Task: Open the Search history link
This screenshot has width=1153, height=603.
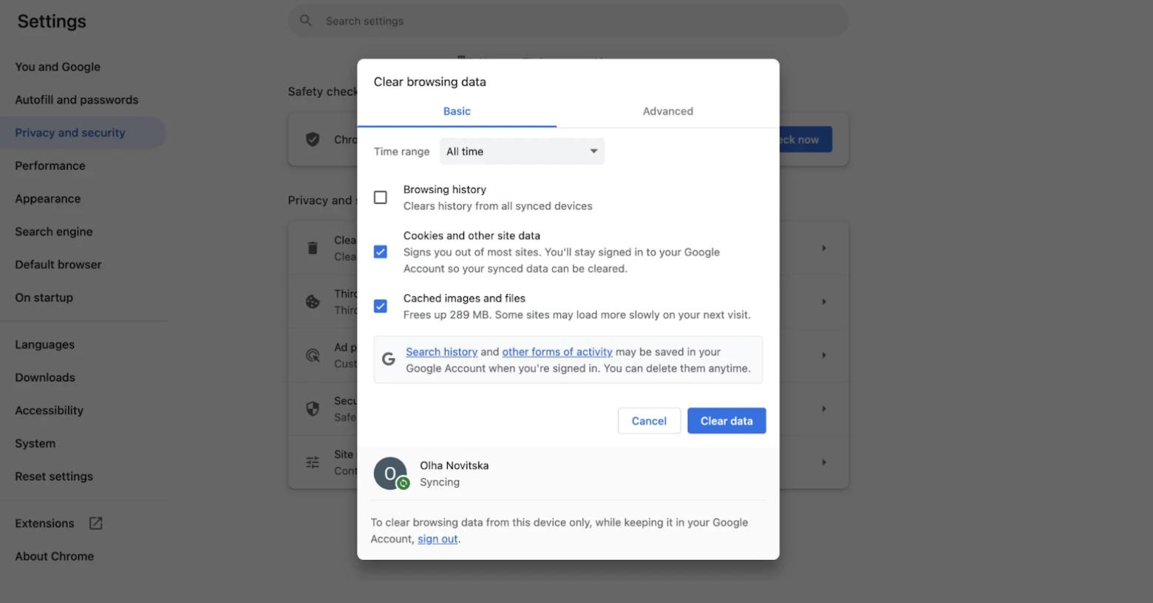Action: 441,352
